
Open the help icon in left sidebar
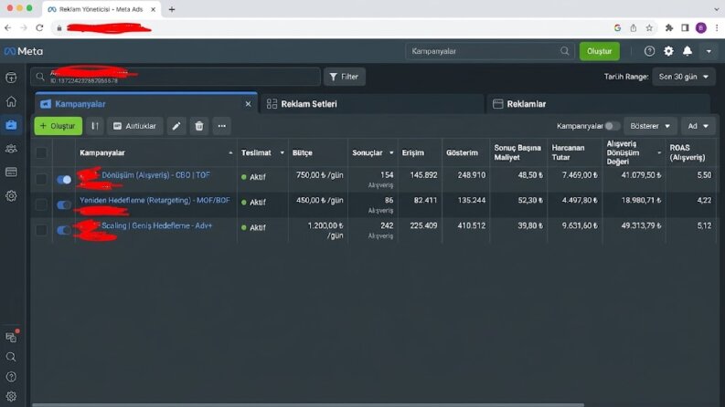click(11, 377)
